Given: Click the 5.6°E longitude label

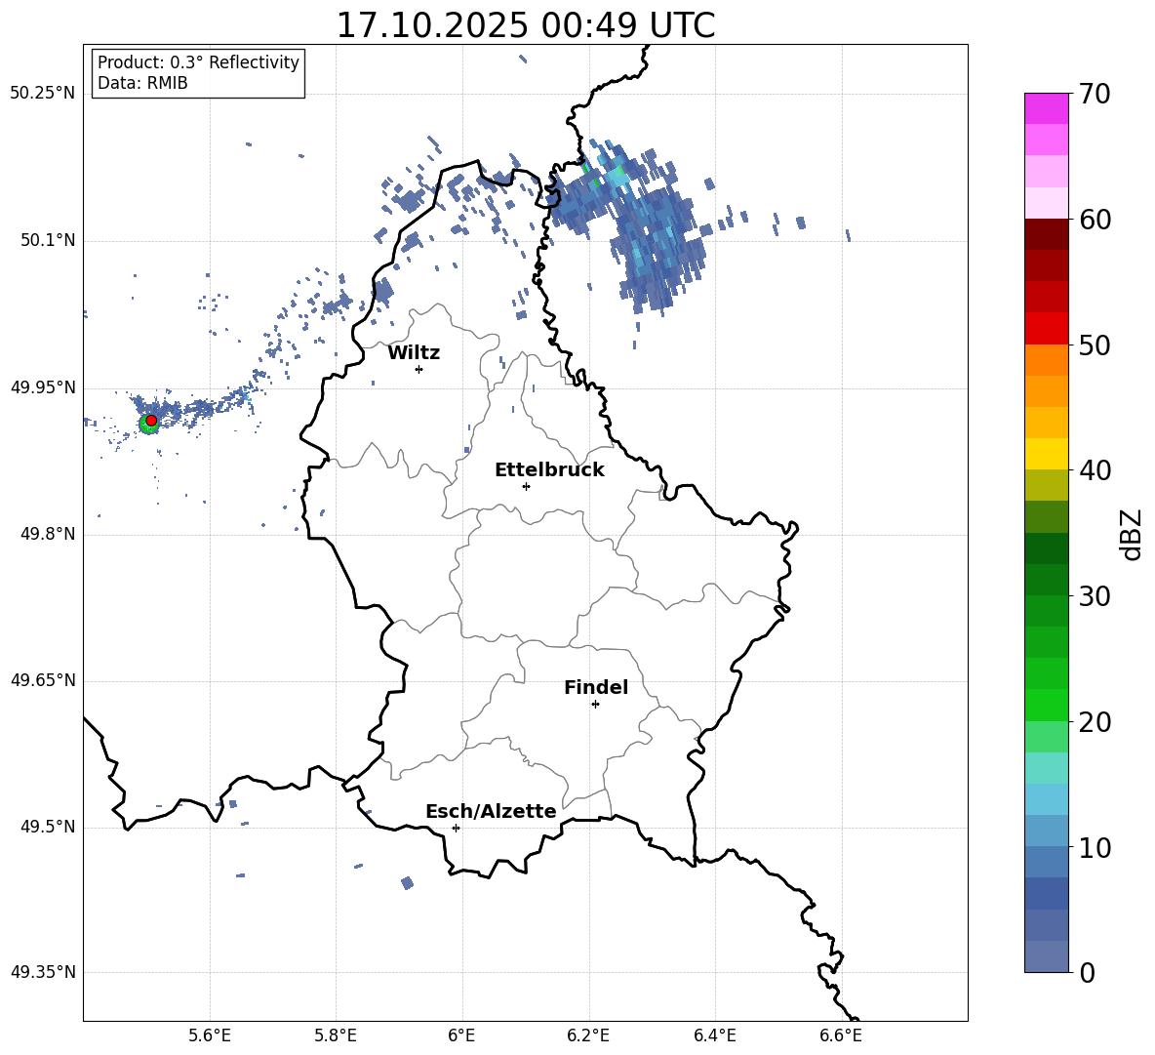Looking at the screenshot, I should [x=210, y=1035].
